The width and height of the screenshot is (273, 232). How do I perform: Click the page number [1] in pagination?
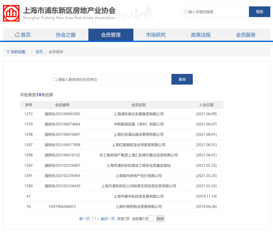(95, 219)
